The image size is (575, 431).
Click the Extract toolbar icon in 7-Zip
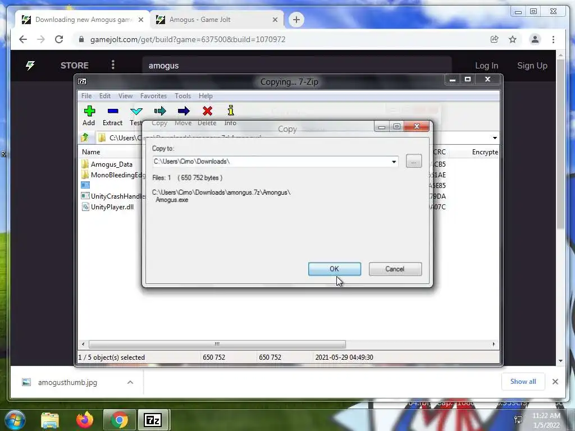[112, 111]
